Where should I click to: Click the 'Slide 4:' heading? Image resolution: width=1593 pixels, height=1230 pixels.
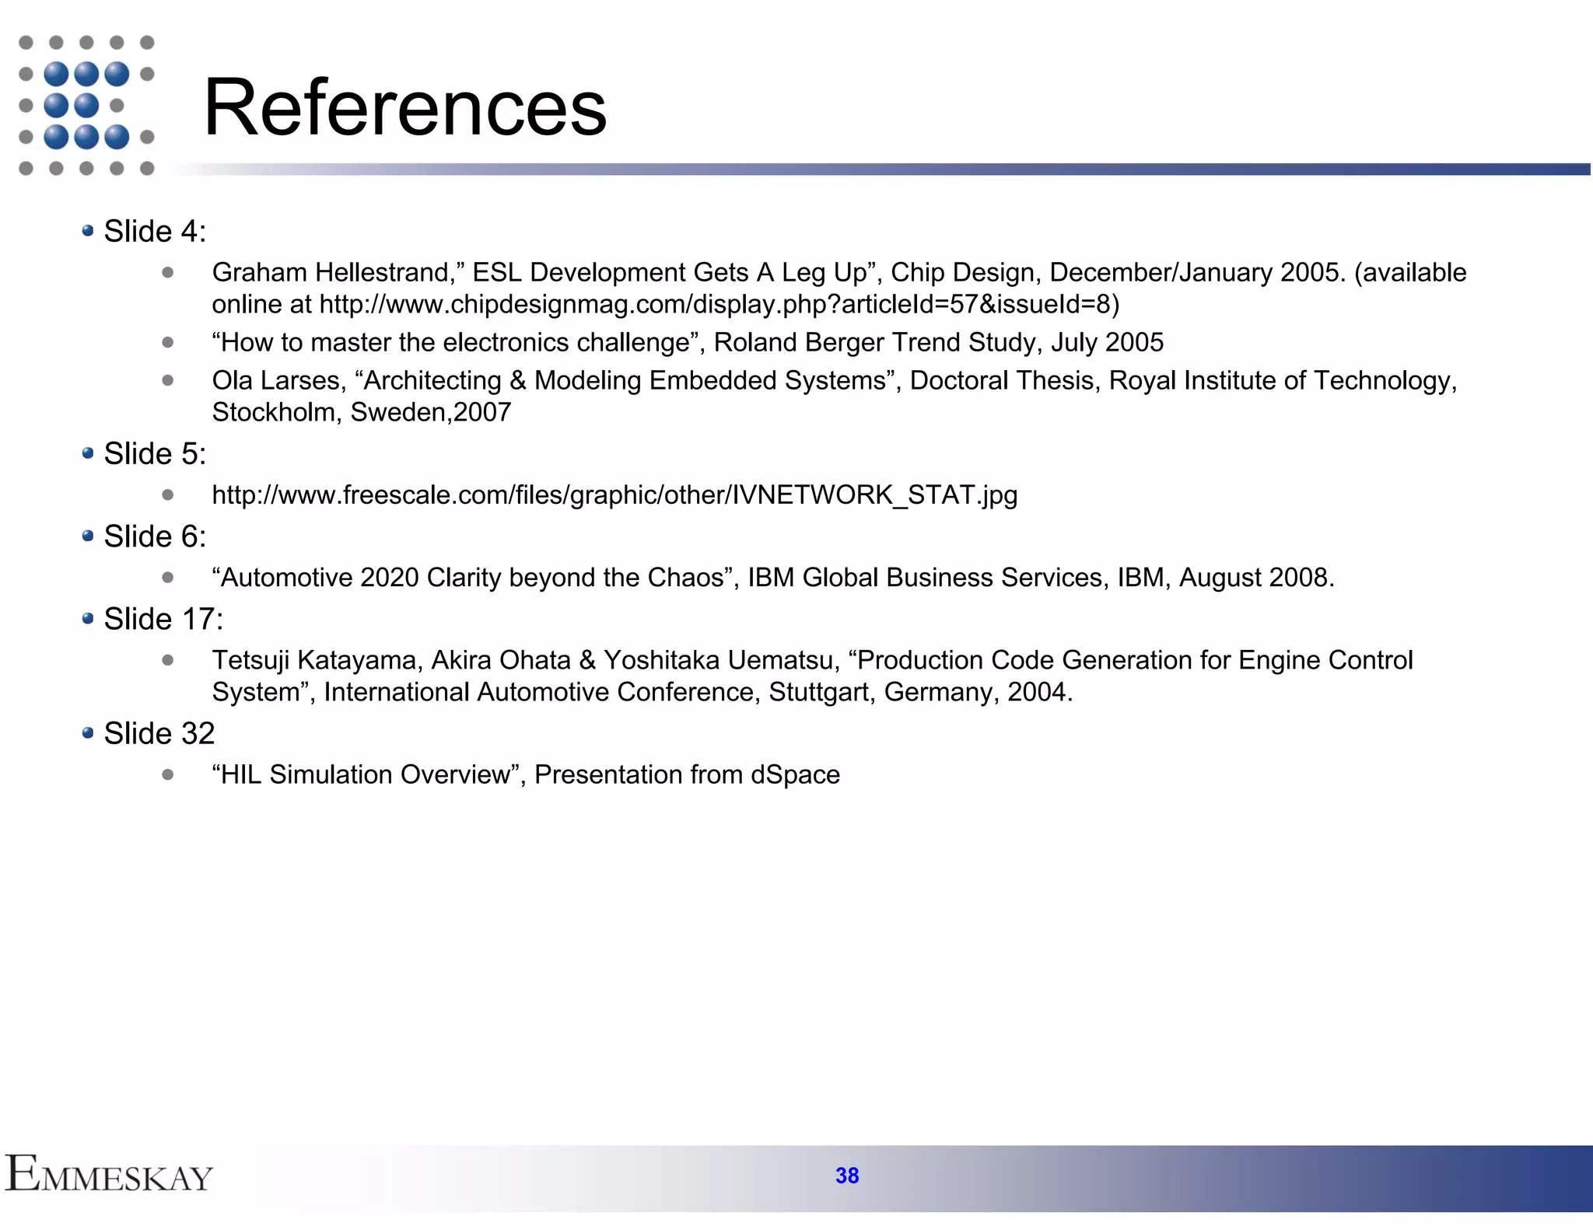pyautogui.click(x=155, y=232)
